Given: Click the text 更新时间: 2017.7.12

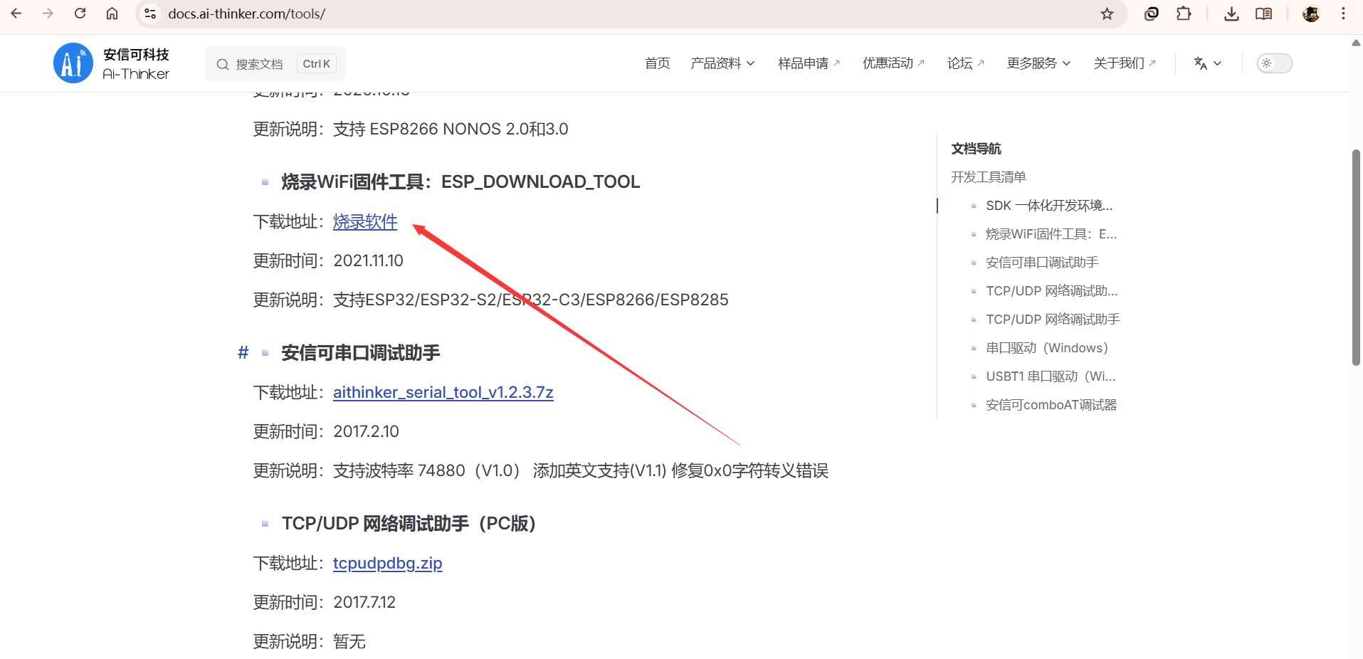Looking at the screenshot, I should click(325, 603).
